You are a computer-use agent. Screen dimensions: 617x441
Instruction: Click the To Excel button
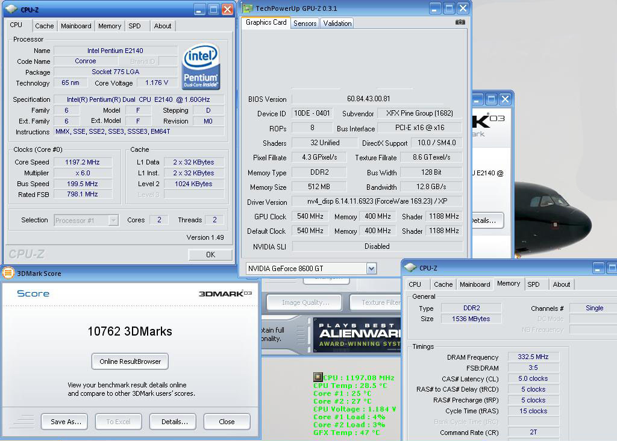point(119,421)
